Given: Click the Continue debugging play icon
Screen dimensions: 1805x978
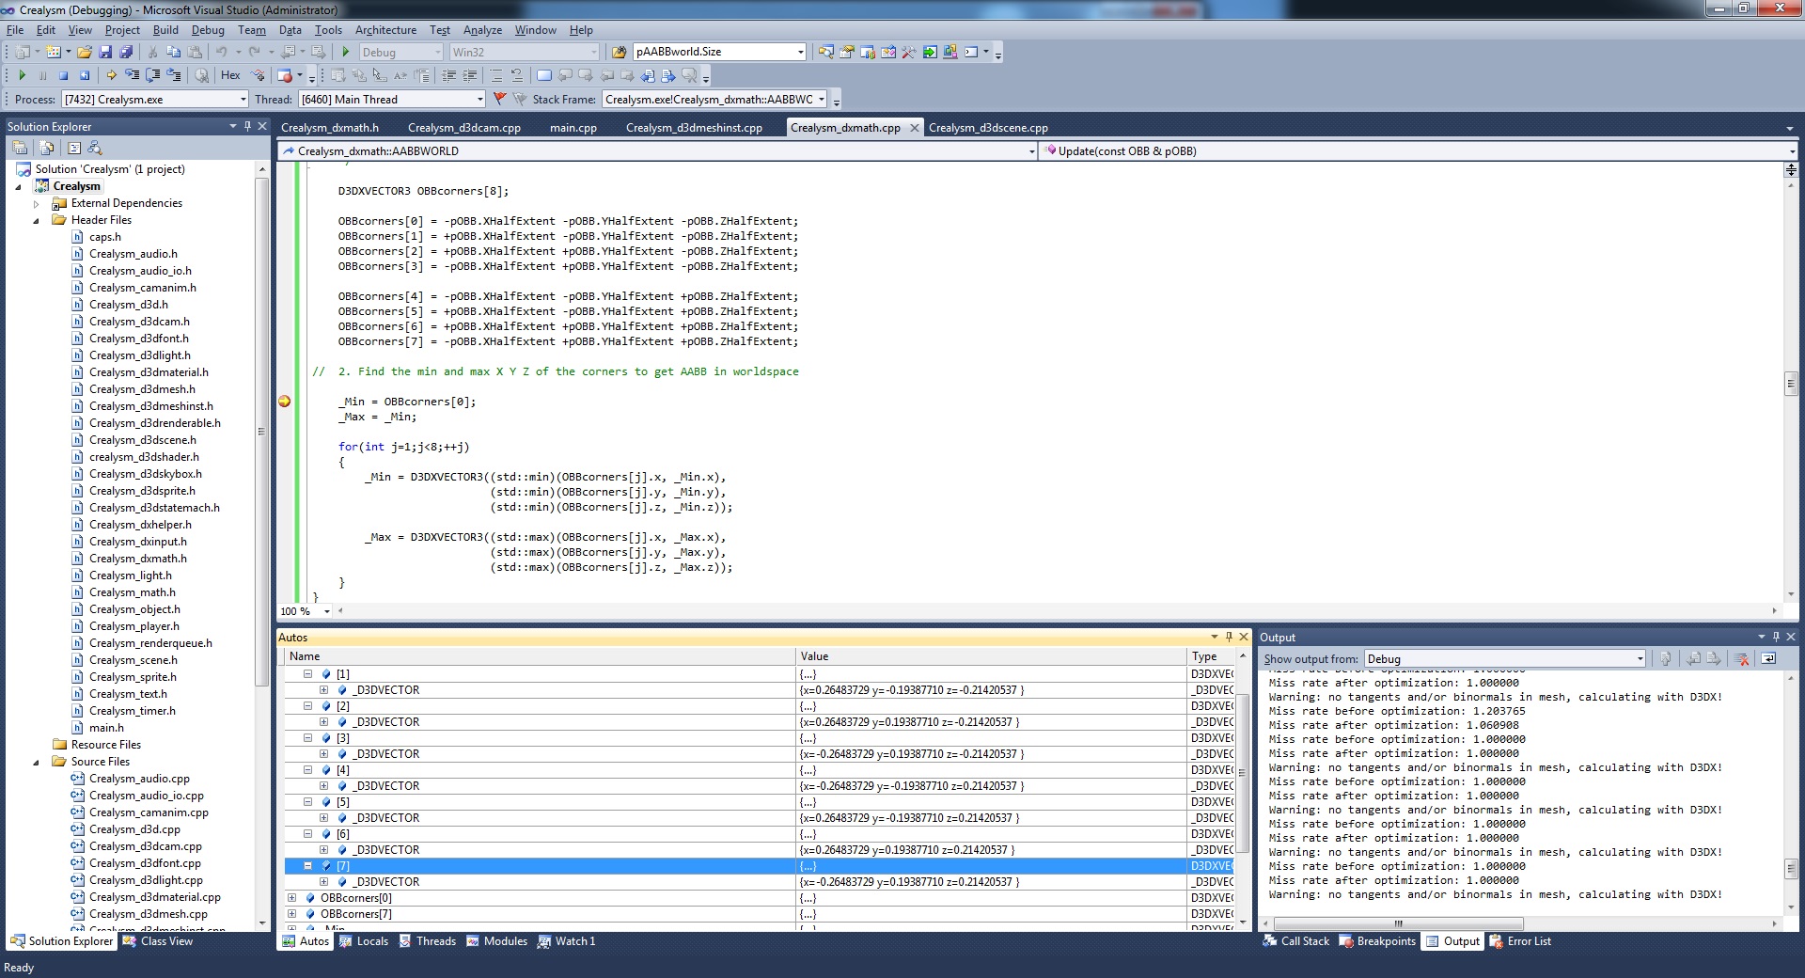Looking at the screenshot, I should pos(22,75).
